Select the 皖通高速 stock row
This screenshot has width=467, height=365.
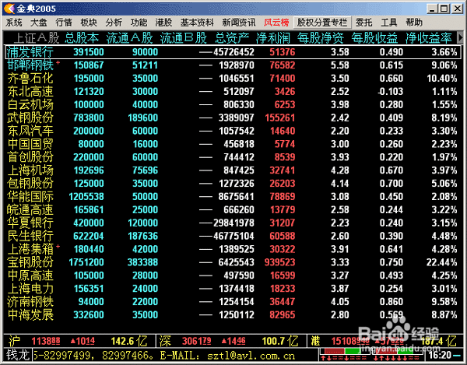(x=233, y=209)
